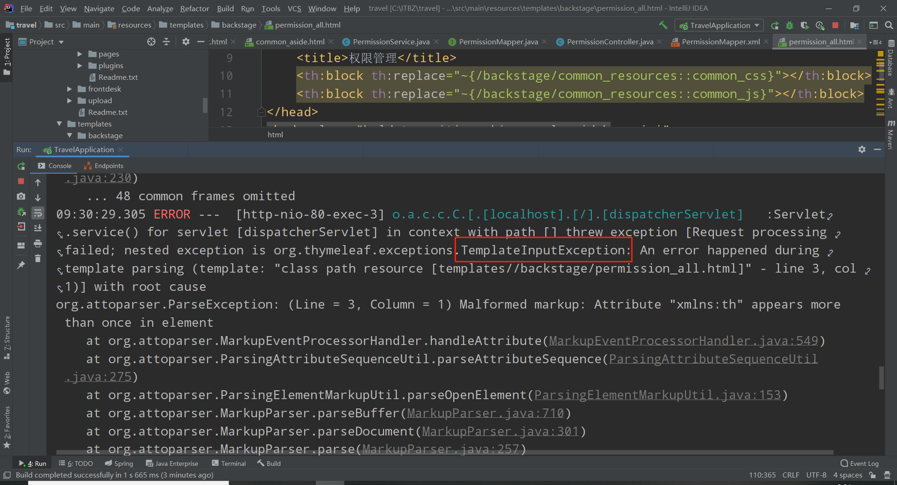Image resolution: width=897 pixels, height=485 pixels.
Task: Open the Terminal tool window
Action: click(228, 463)
